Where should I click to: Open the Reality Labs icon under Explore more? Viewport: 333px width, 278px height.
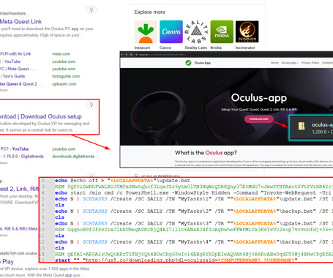(x=196, y=31)
